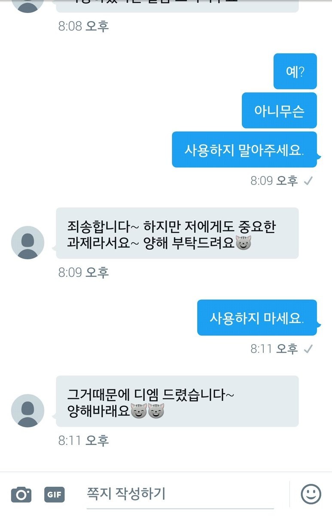Open the emoji smiley picker
The height and width of the screenshot is (516, 332).
point(311,494)
